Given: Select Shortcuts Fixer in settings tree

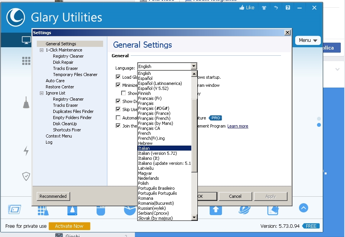Looking at the screenshot, I should [x=67, y=130].
